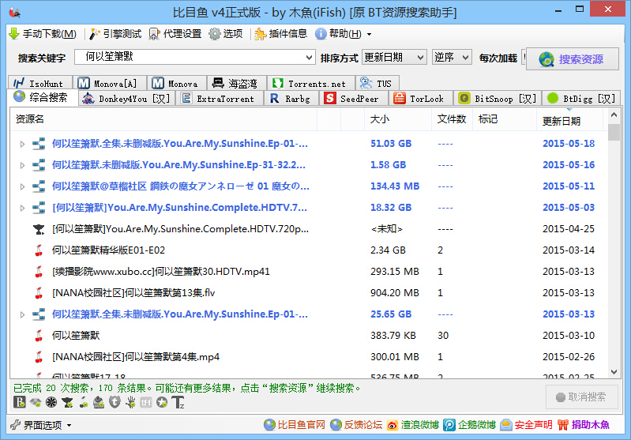Screen dimensions: 631x440
Task: Expand the 18.32 GB result row
Action: (22, 208)
